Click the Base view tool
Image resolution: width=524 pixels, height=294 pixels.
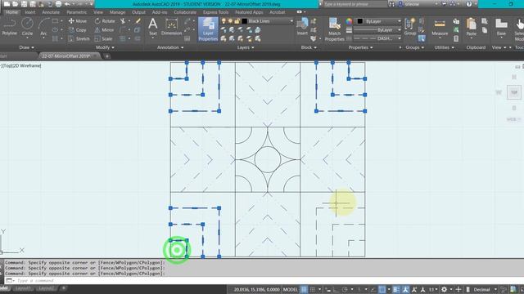tap(501, 27)
